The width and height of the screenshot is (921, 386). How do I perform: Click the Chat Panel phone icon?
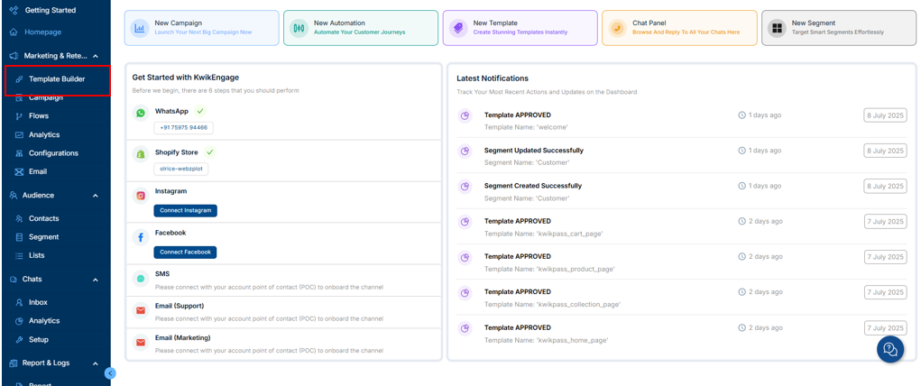[x=617, y=28]
